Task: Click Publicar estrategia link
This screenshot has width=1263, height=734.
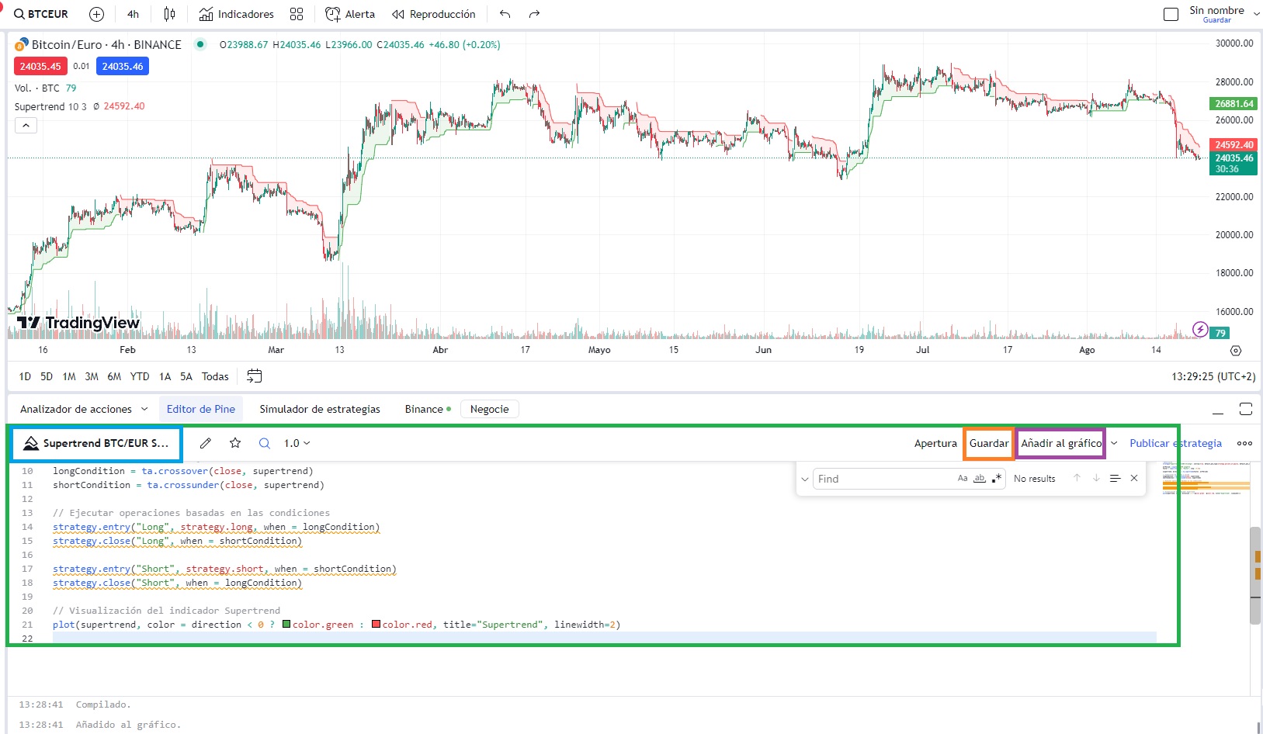Action: [1176, 443]
